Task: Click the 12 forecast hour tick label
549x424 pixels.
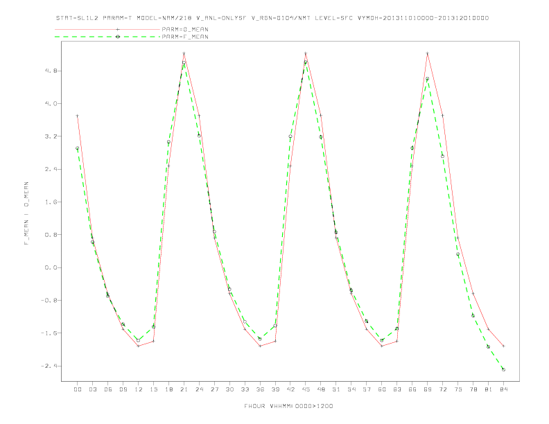Action: click(139, 389)
